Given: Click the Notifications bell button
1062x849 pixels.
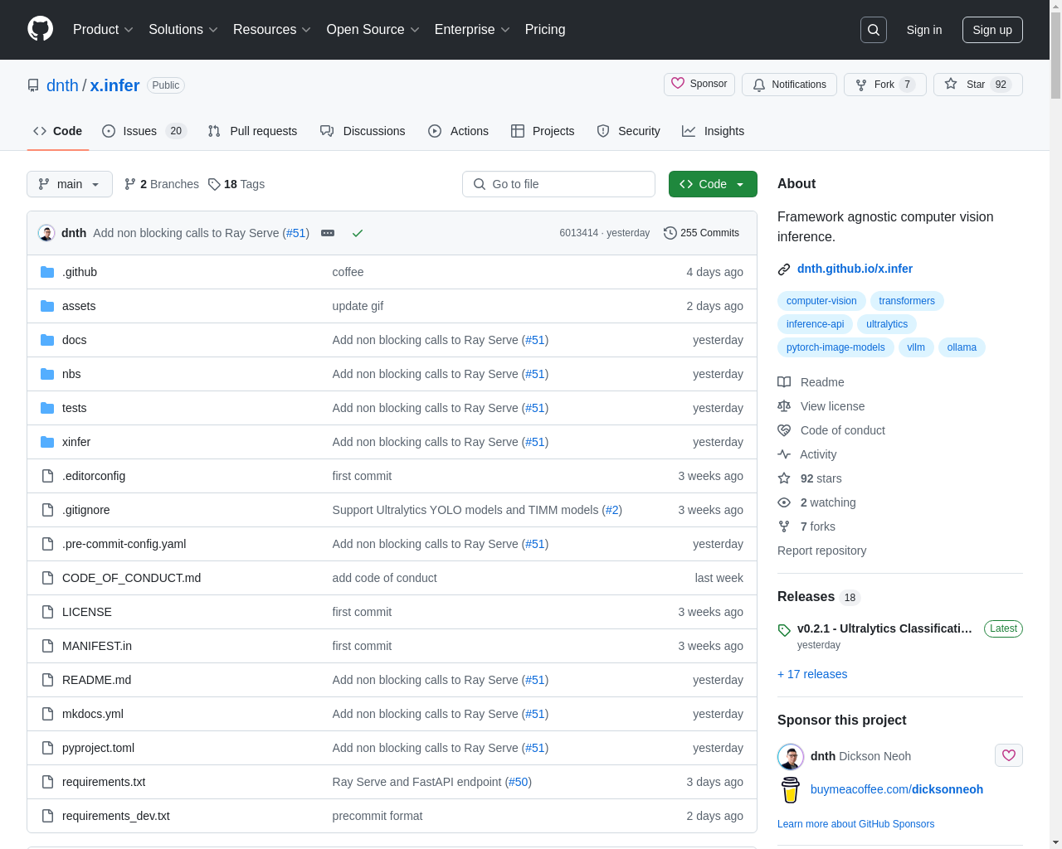Looking at the screenshot, I should [x=789, y=85].
